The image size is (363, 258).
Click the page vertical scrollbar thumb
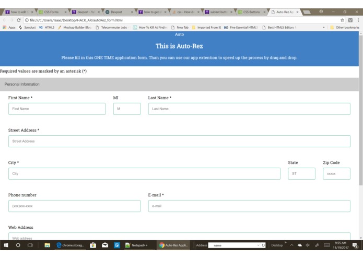tap(361, 110)
